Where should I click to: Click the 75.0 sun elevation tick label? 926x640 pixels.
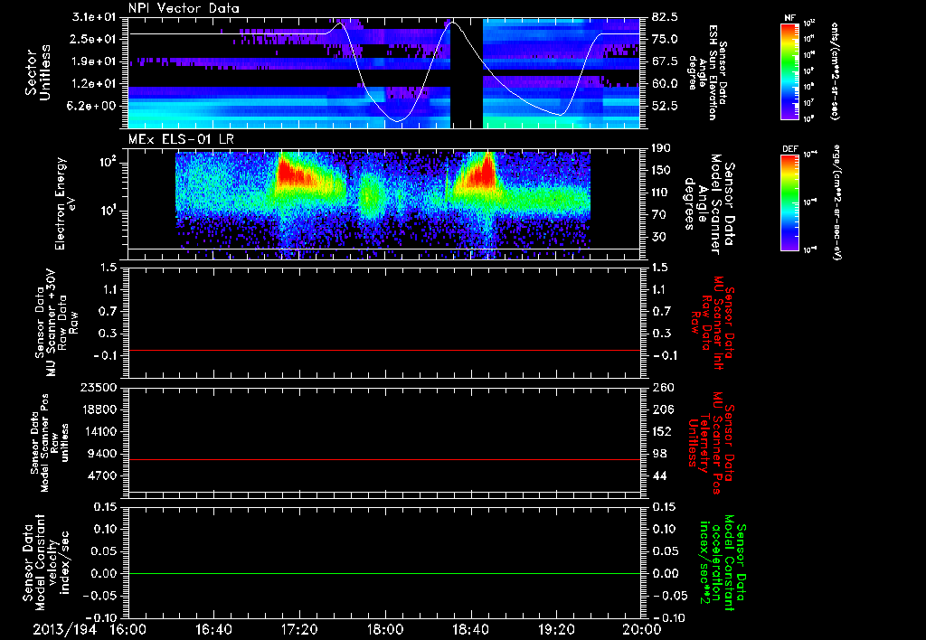pos(666,39)
